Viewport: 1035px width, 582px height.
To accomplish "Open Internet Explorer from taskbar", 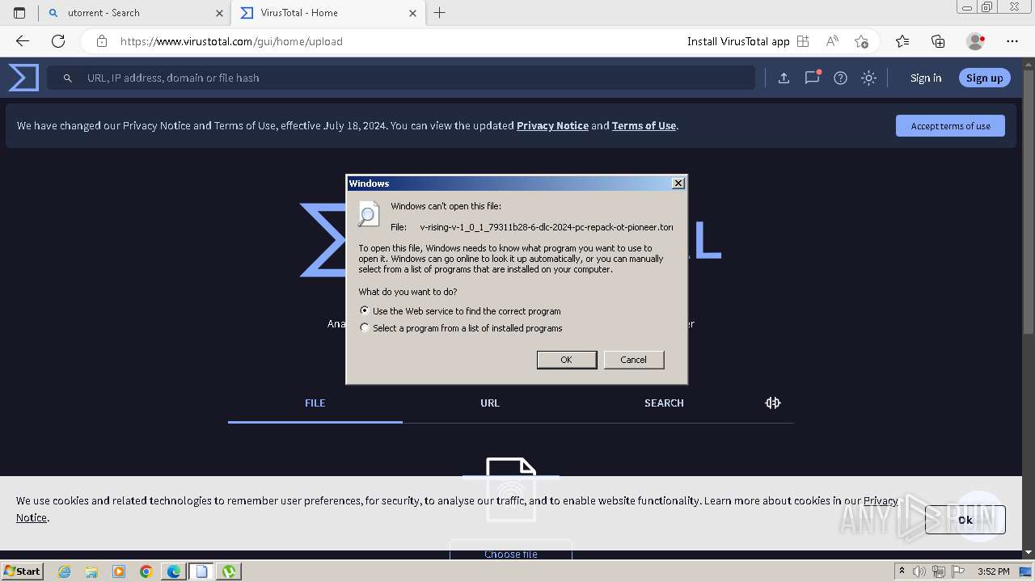I will click(64, 571).
